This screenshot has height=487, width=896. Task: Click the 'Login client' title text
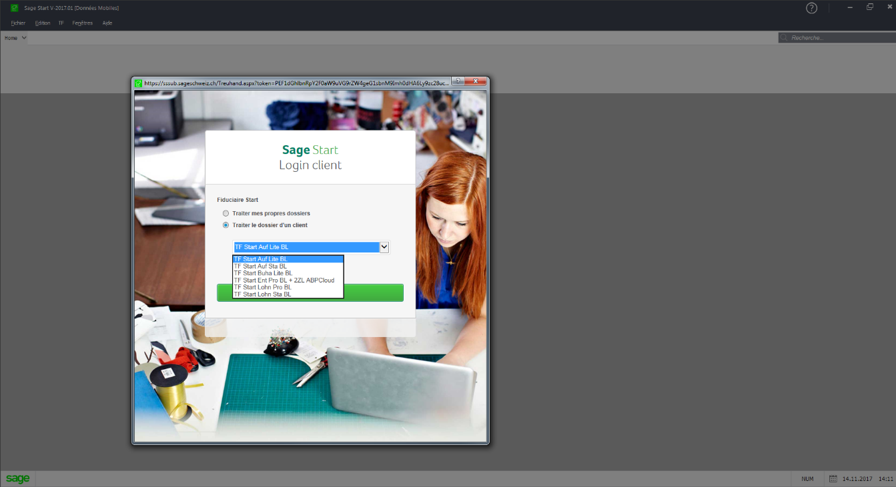click(310, 165)
